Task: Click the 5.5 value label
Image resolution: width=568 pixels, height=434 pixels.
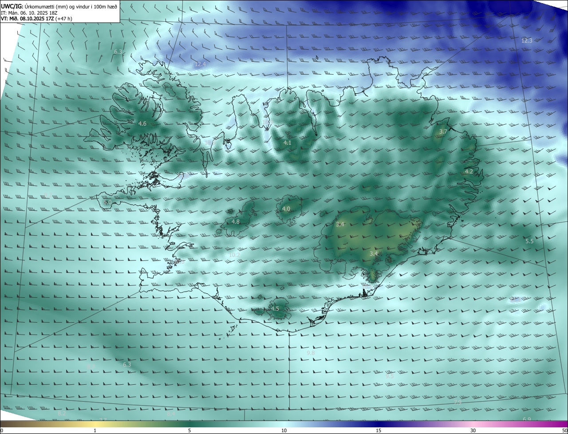Action: point(529,241)
